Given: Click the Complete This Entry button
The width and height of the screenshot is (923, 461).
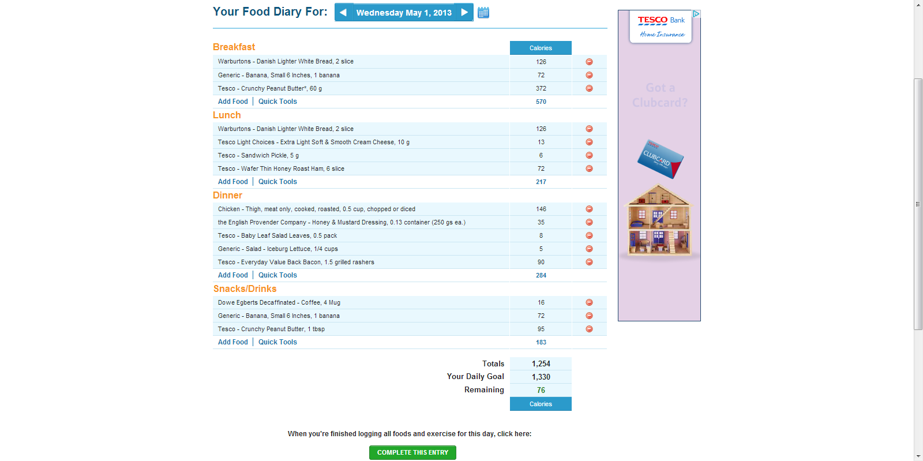Looking at the screenshot, I should point(412,452).
